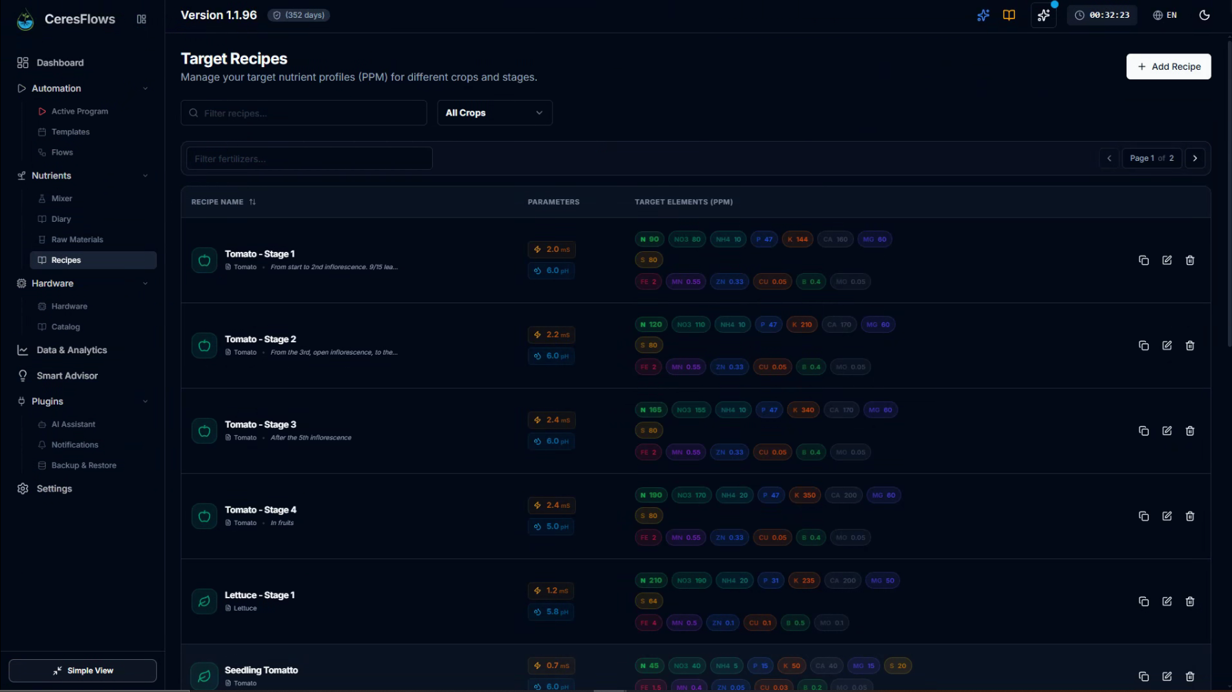Delete the Tomato - Stage 1 recipe
1232x692 pixels.
point(1190,260)
